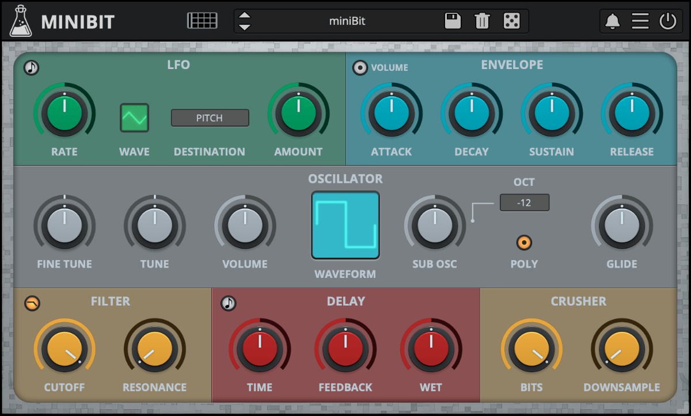Open the PITCH destination dropdown
Viewport: 691px width, 416px height.
(x=210, y=118)
